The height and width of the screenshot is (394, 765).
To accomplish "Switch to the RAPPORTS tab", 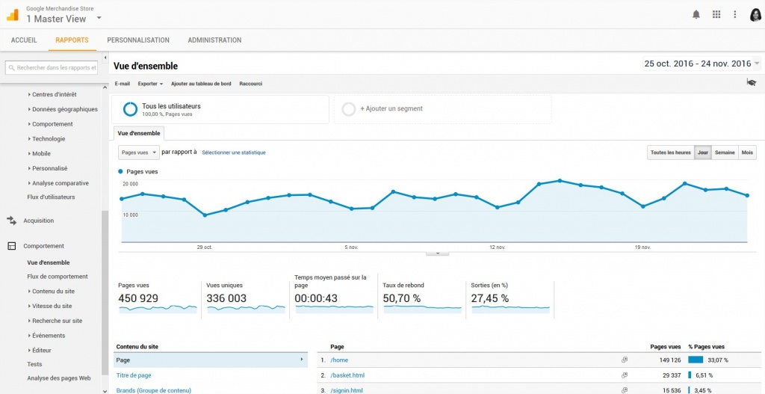I will pos(72,40).
